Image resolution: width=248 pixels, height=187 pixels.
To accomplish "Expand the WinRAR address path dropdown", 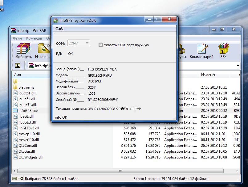I will click(x=238, y=66).
